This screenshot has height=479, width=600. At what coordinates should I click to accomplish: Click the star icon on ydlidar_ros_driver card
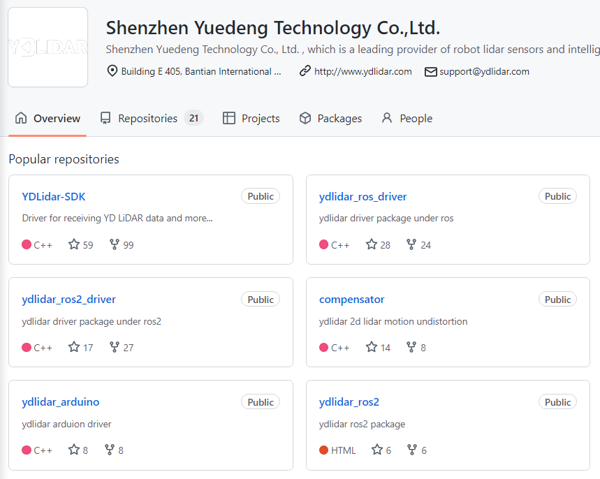(371, 244)
